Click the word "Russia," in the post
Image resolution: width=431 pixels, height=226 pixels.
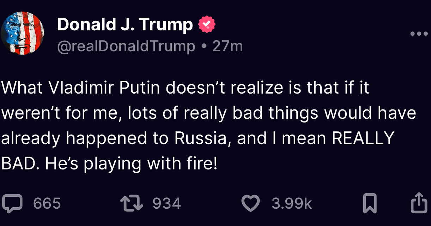pyautogui.click(x=204, y=138)
